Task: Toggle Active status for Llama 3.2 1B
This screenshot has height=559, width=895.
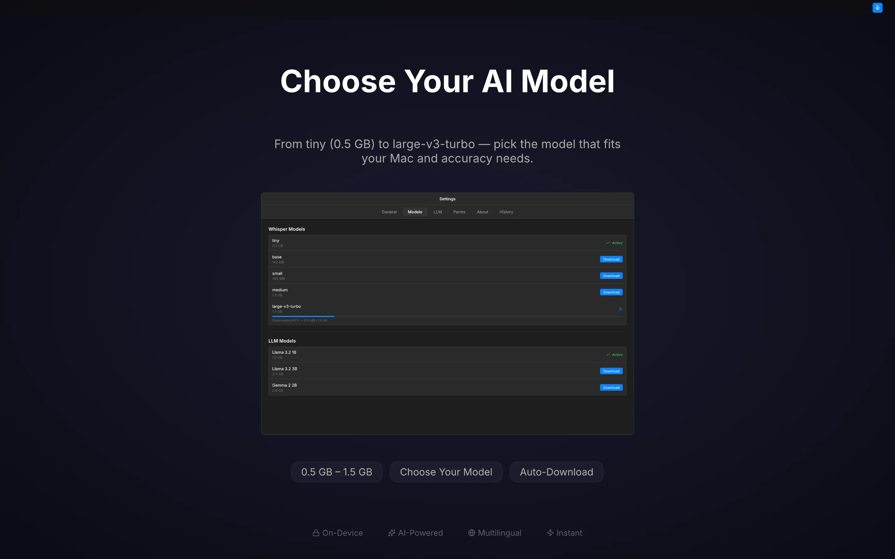Action: [608, 354]
